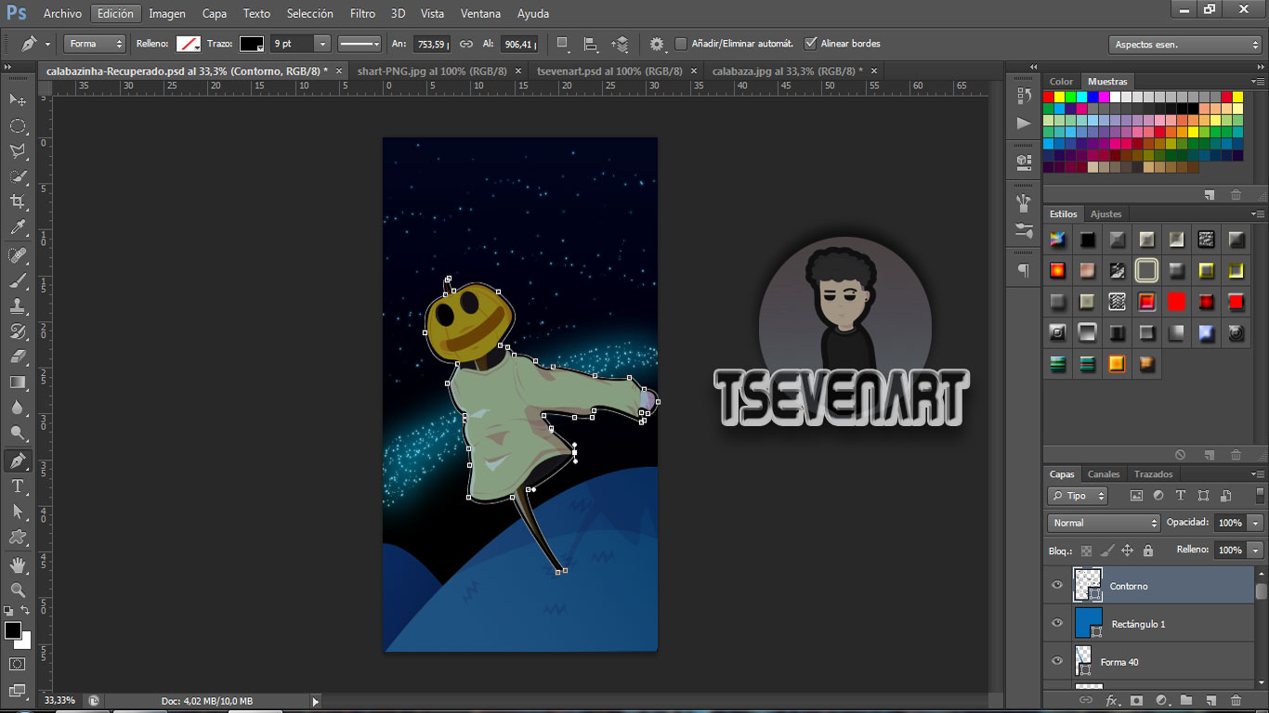The image size is (1269, 713).
Task: Open the Pen tool preset picker arrow
Action: [x=46, y=44]
